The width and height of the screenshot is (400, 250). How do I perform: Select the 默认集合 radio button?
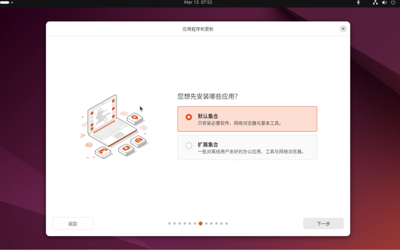coord(189,117)
